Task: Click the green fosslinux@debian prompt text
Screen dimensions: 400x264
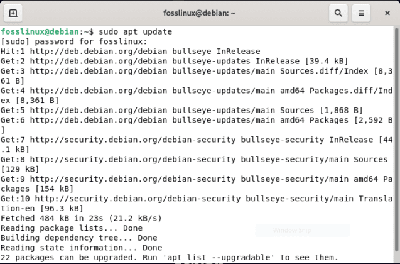Action: (x=40, y=31)
